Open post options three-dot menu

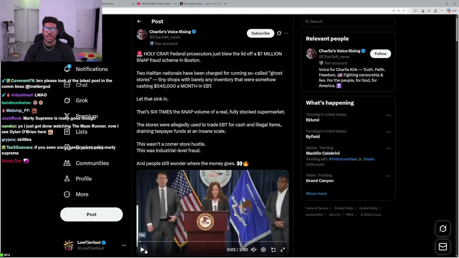coord(286,33)
